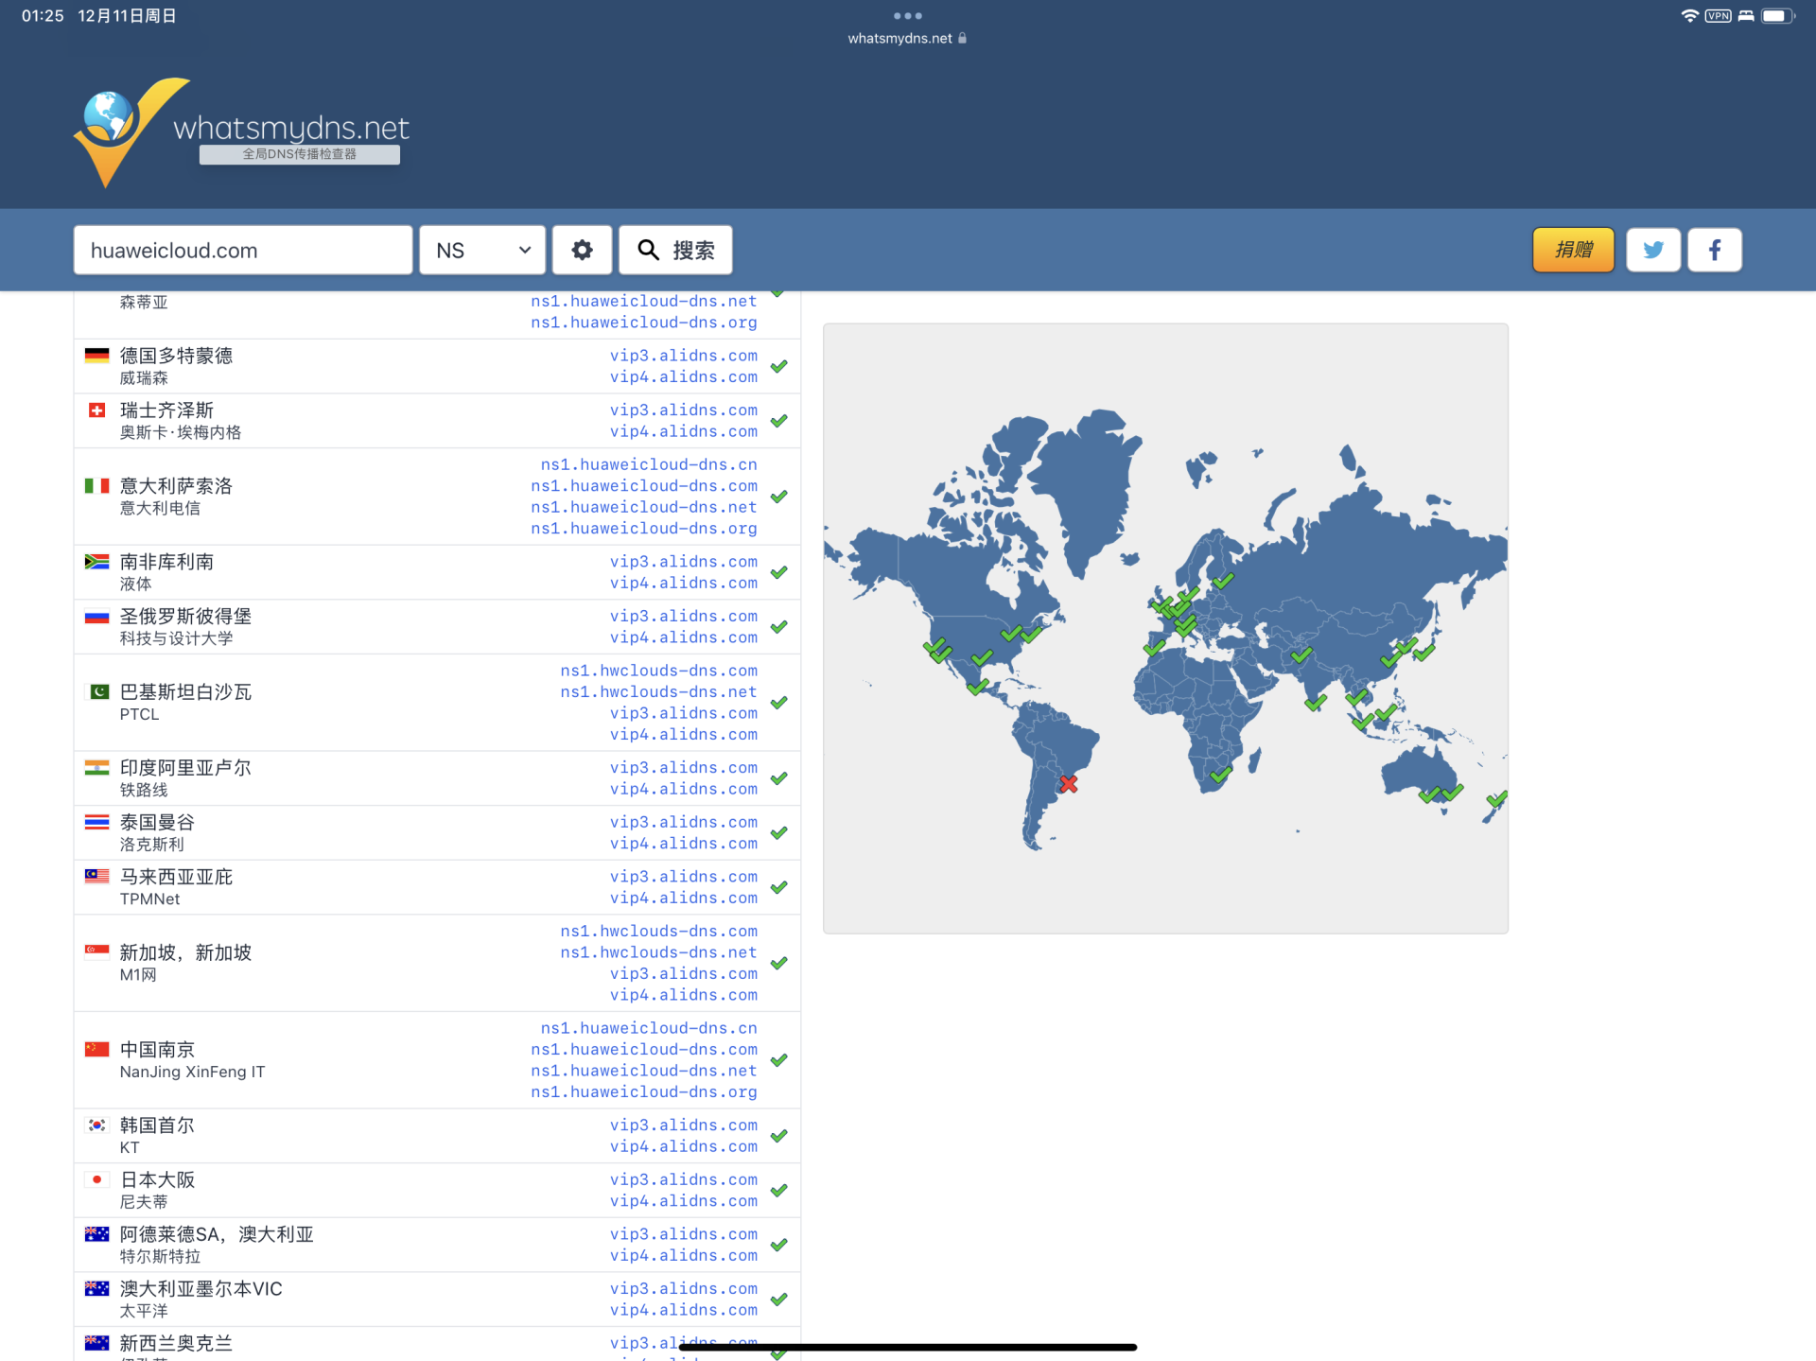Select 南非库利南 server name
1816x1361 pixels.
(166, 562)
